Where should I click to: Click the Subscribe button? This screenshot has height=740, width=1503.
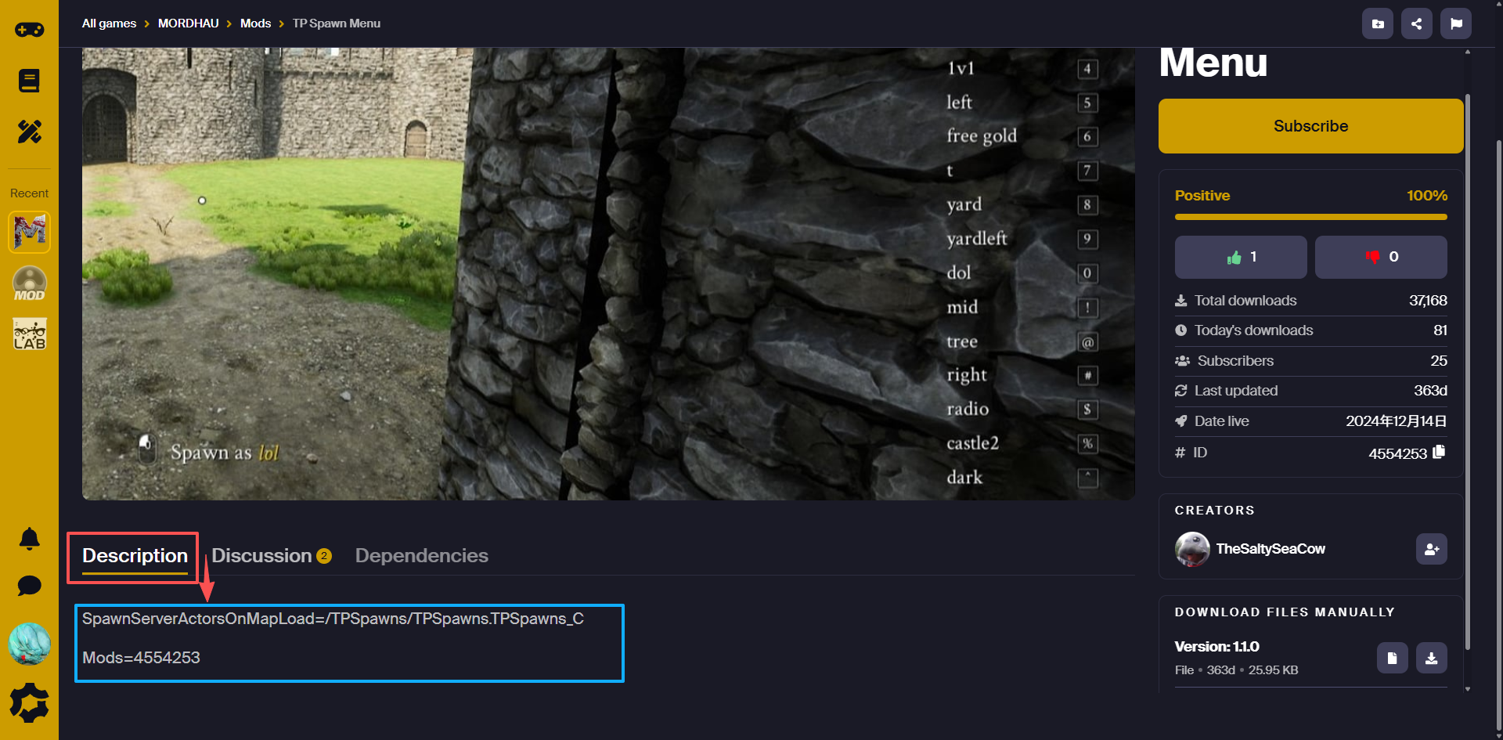coord(1310,126)
